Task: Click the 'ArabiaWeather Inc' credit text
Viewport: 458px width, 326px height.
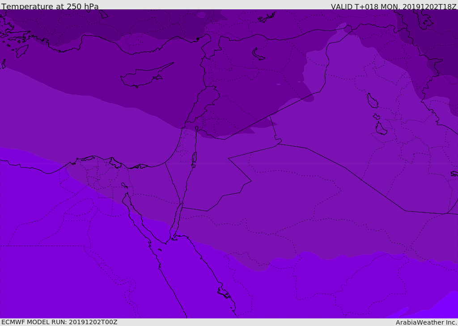Action: click(426, 322)
